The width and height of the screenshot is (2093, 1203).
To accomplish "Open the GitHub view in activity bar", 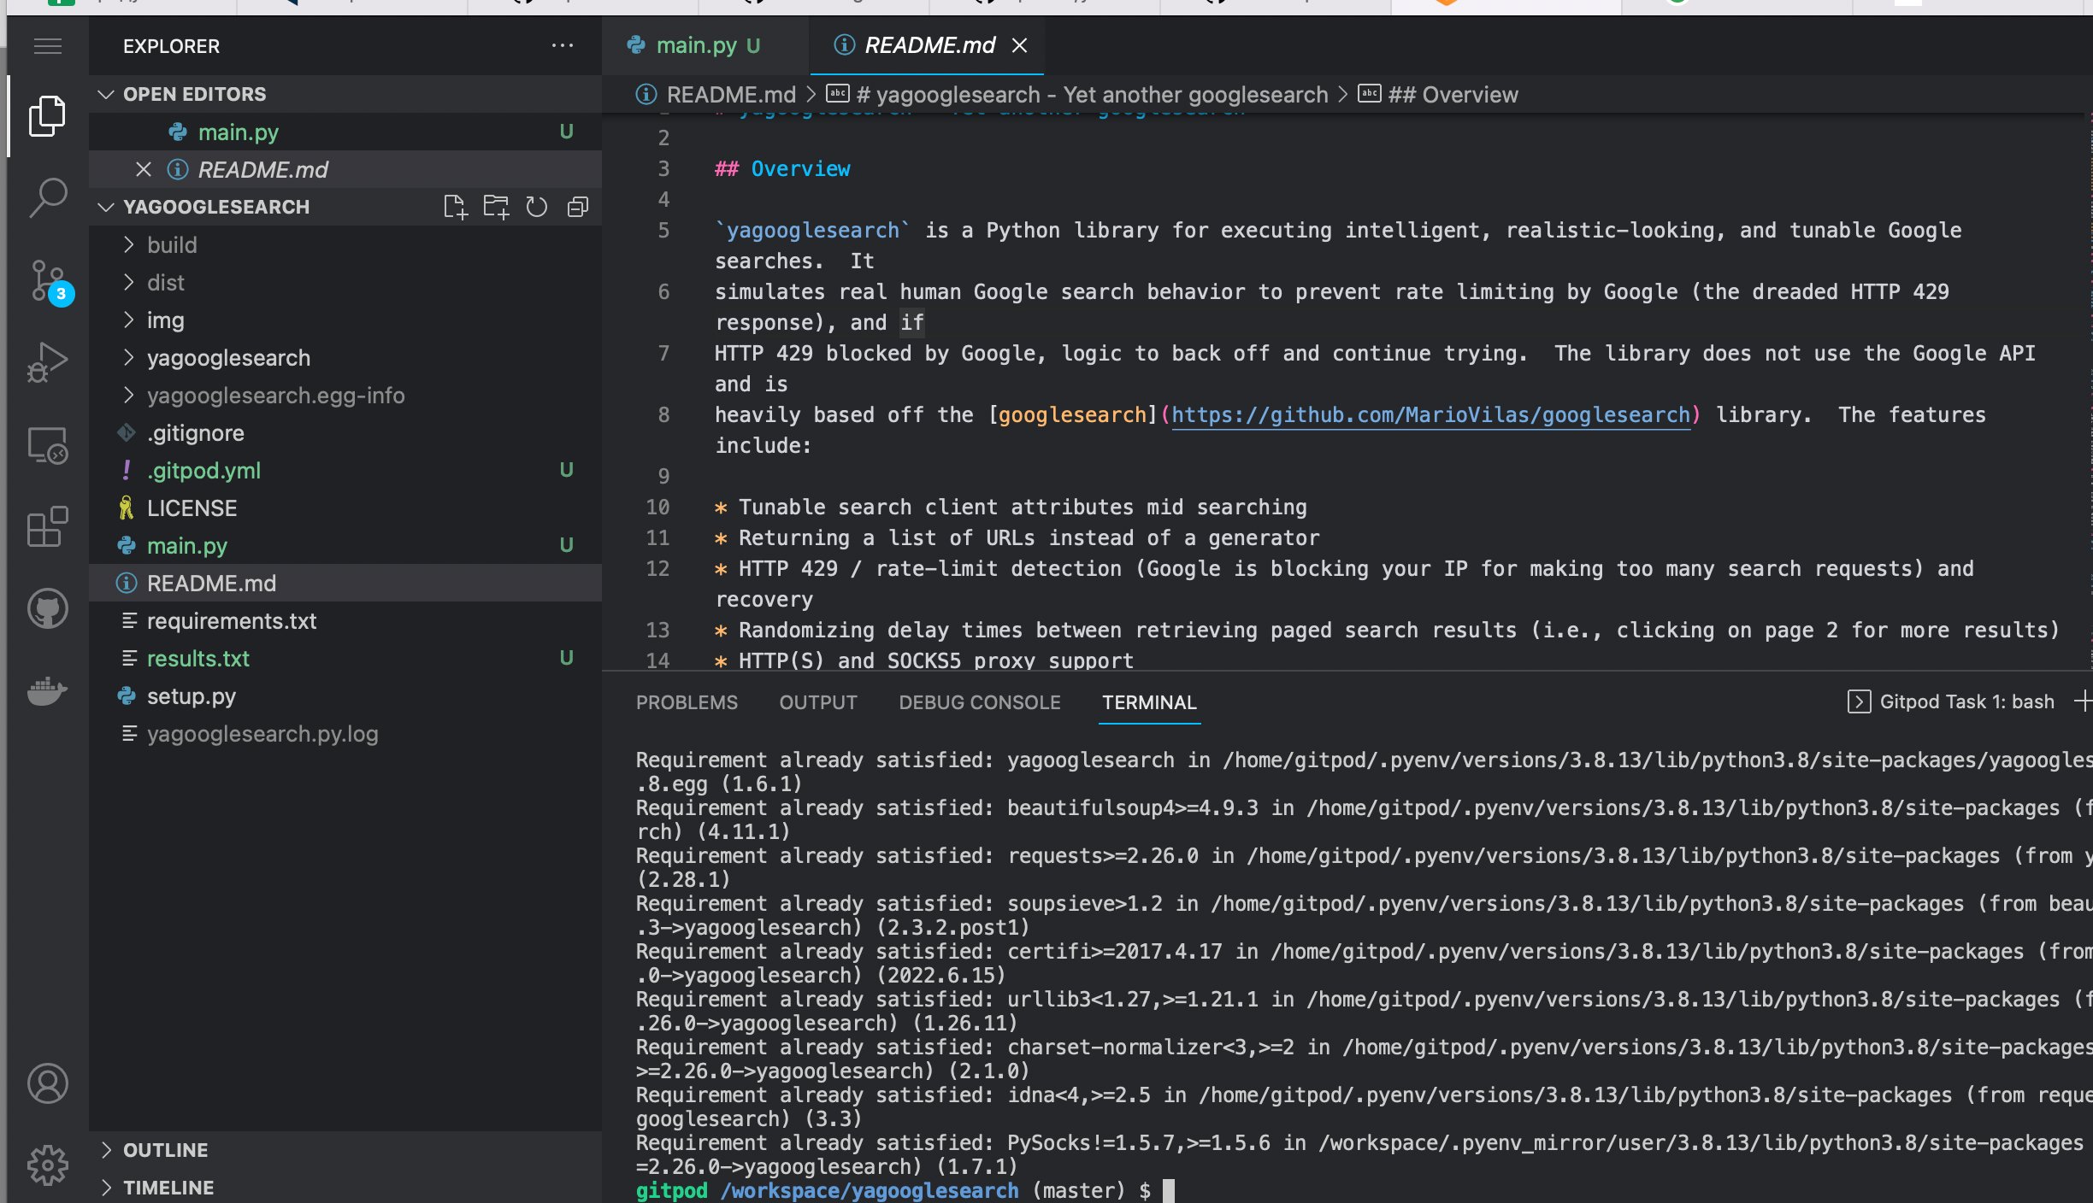I will pos(47,608).
